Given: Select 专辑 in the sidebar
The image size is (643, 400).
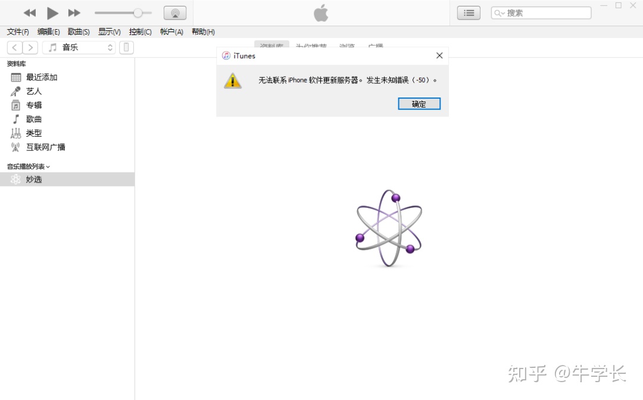Looking at the screenshot, I should (33, 105).
